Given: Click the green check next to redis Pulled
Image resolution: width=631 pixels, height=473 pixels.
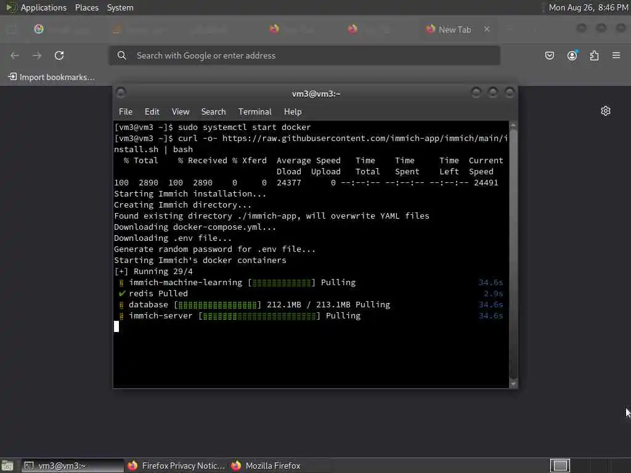Looking at the screenshot, I should click(123, 293).
